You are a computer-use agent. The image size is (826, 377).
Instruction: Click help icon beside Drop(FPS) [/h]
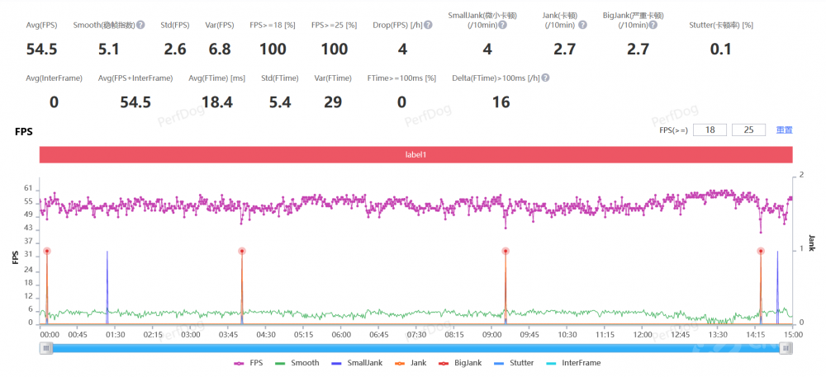click(x=428, y=25)
